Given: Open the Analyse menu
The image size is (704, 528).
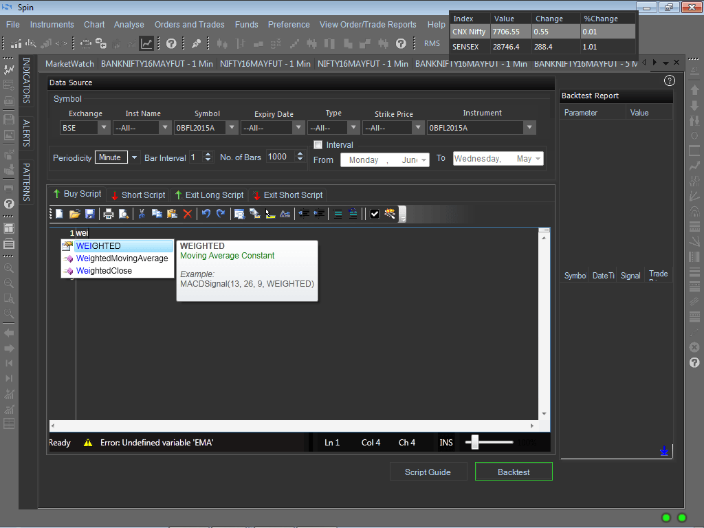Looking at the screenshot, I should 129,25.
